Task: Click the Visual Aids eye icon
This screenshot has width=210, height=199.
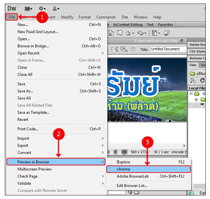Action: point(124,49)
